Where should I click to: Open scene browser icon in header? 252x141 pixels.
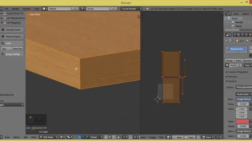click(83, 9)
